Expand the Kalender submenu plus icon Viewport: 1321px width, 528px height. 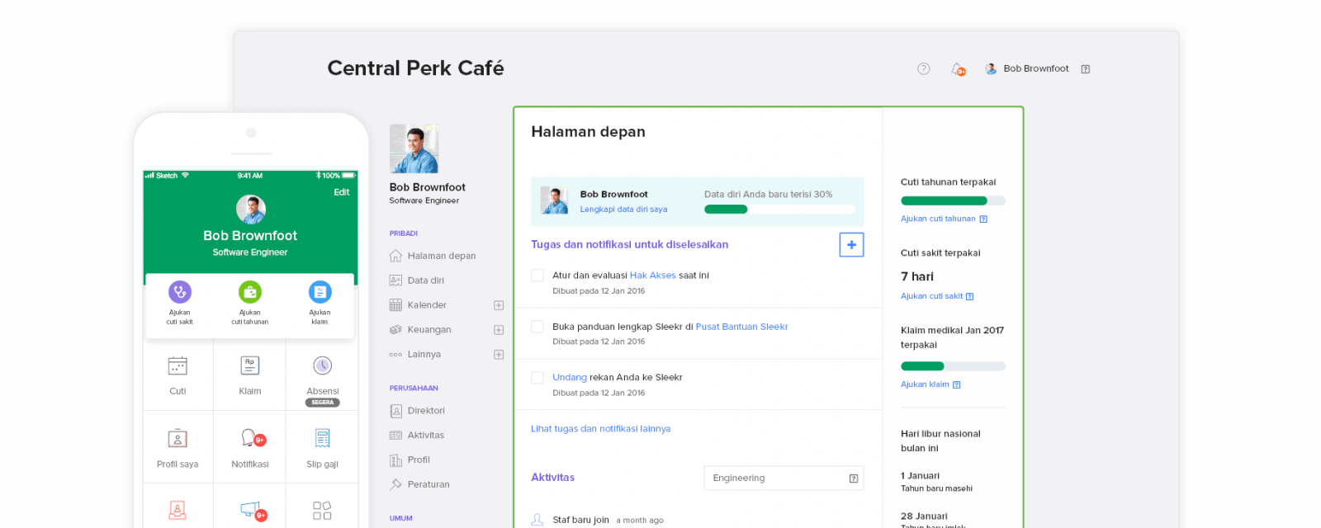point(499,305)
